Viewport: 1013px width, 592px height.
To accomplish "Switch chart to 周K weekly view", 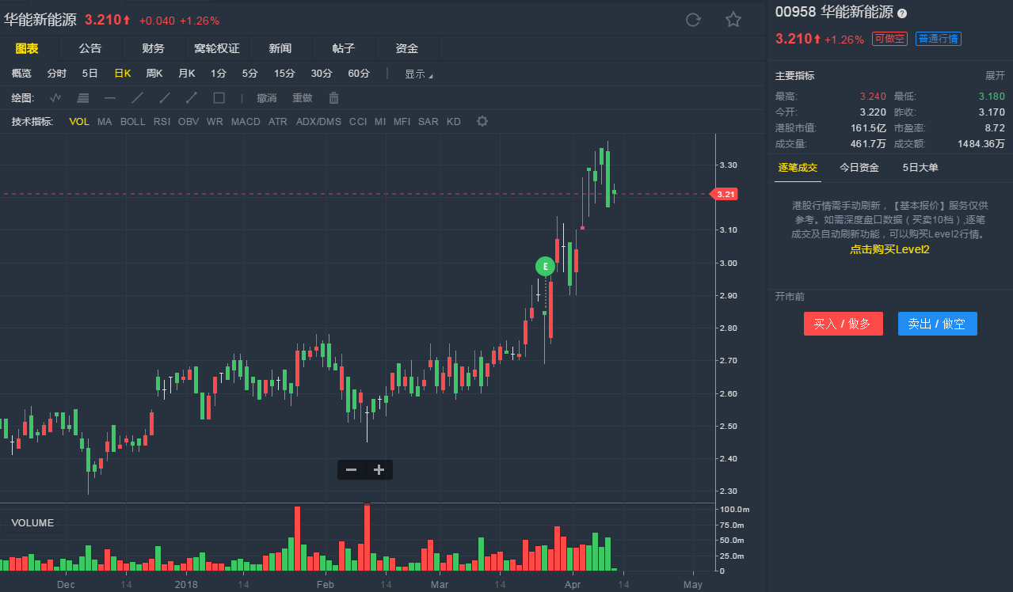I will coord(154,73).
